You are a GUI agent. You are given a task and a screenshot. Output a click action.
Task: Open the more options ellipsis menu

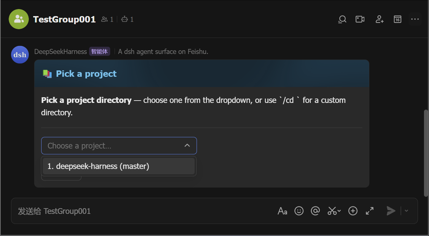(x=415, y=19)
